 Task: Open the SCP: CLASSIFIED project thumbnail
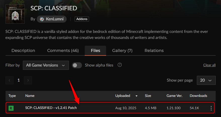pyautogui.click(x=15, y=14)
